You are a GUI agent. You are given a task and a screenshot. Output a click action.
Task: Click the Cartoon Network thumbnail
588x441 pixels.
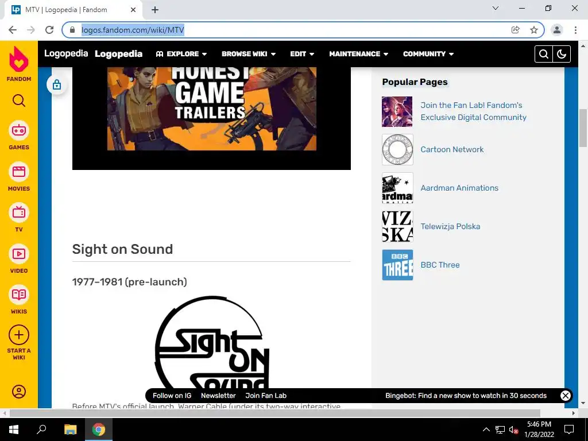pos(397,150)
